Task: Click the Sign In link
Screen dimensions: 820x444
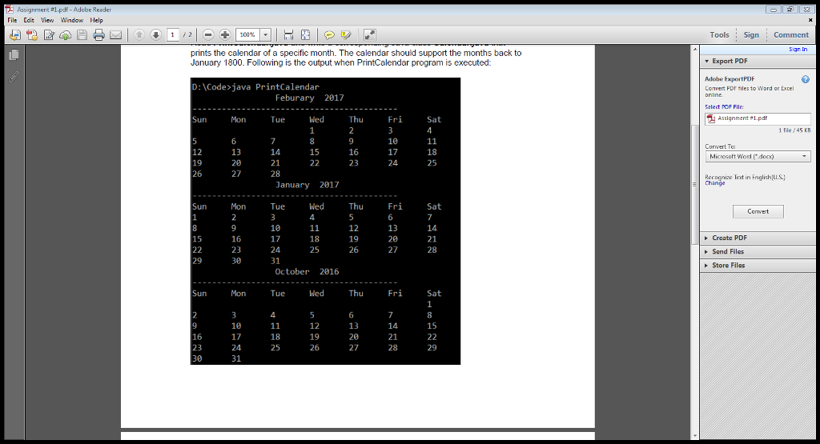Action: (798, 50)
